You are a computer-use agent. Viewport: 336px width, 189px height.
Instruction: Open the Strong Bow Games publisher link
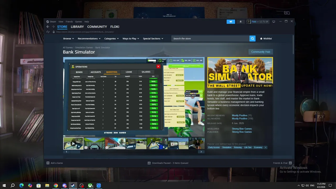tap(242, 132)
